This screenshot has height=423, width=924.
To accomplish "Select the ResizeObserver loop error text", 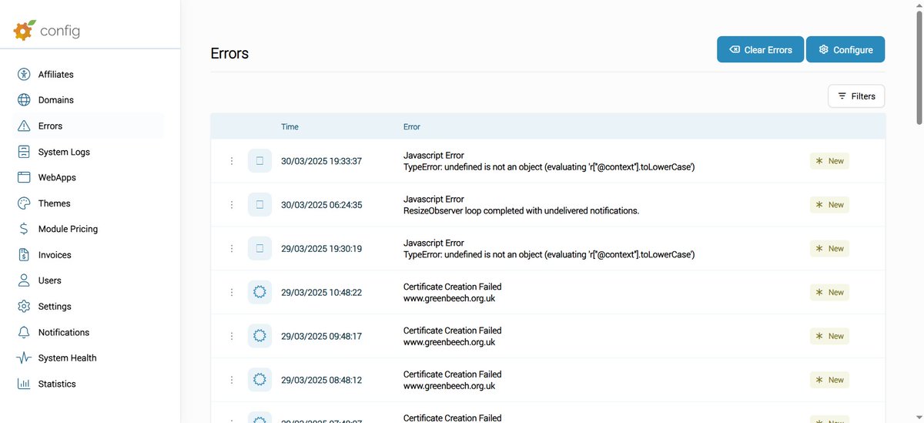I will (521, 210).
